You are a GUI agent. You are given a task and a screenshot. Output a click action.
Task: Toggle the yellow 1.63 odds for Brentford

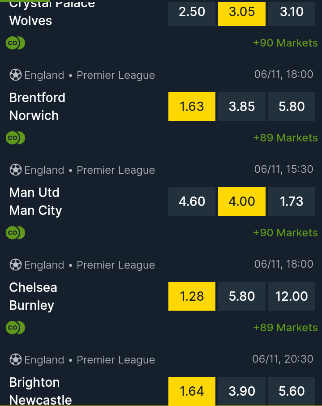[192, 107]
